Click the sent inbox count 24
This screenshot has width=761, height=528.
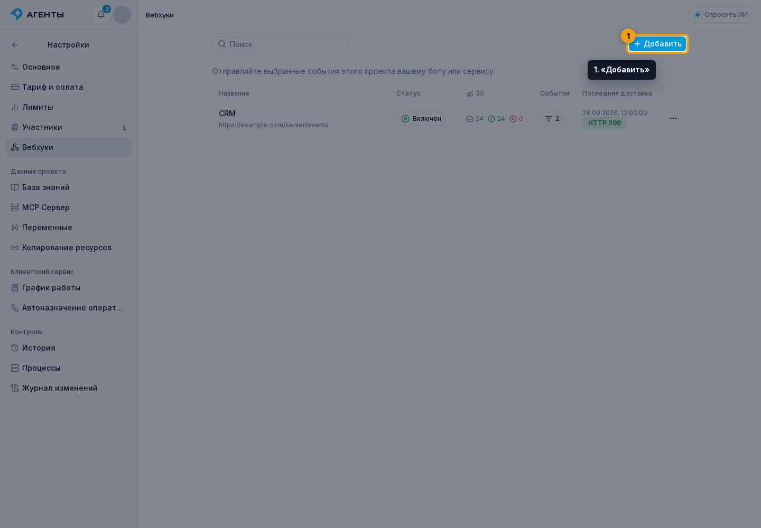click(x=479, y=119)
